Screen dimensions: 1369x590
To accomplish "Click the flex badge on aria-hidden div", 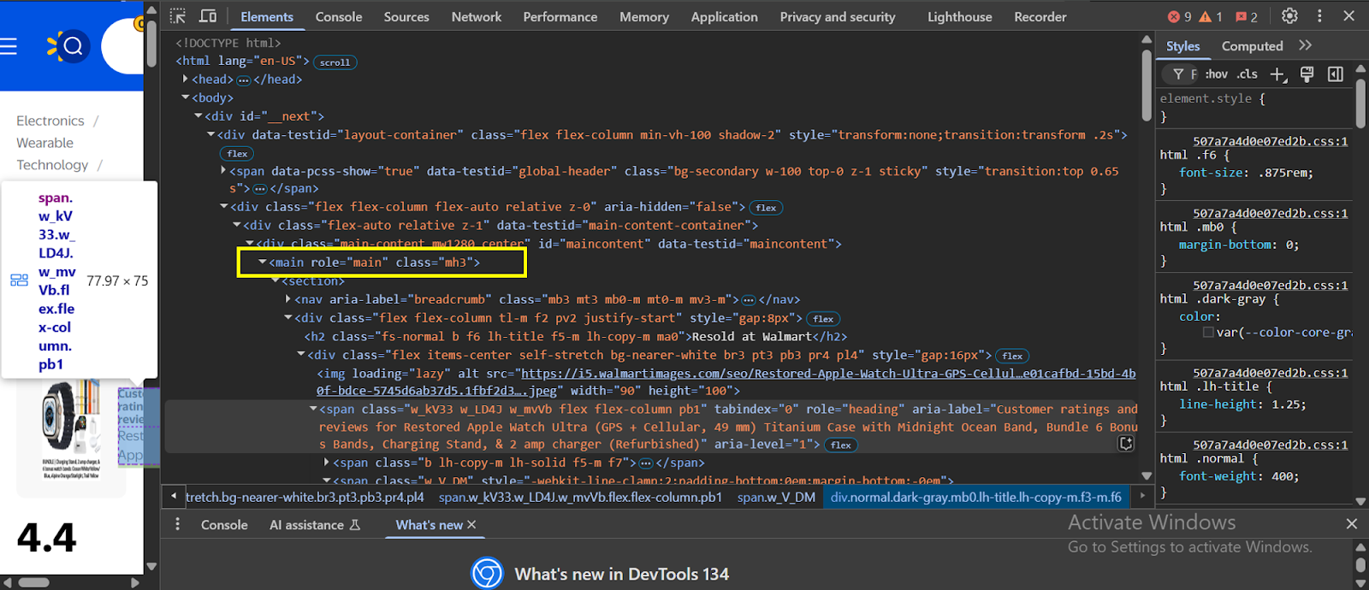I will coord(766,207).
